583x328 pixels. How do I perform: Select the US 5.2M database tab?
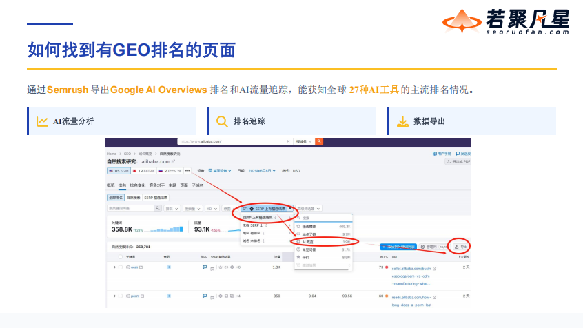[119, 171]
